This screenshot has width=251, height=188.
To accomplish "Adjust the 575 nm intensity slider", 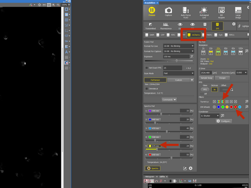I will coord(157,149).
